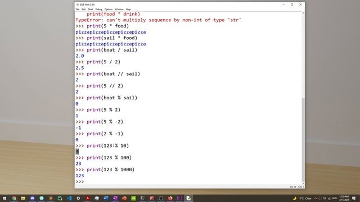The width and height of the screenshot is (360, 202).
Task: Open Google Chrome from the taskbar
Action: 14,198
